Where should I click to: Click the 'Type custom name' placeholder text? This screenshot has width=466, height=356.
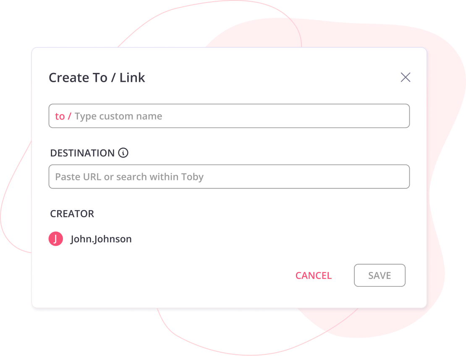tap(118, 116)
